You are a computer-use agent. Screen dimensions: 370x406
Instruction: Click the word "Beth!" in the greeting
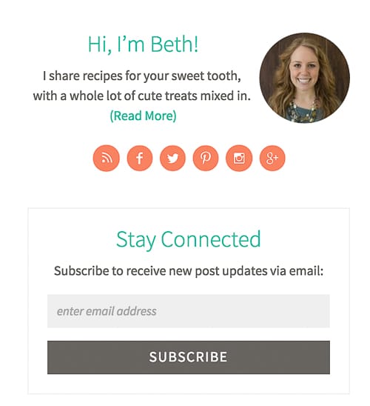click(175, 44)
